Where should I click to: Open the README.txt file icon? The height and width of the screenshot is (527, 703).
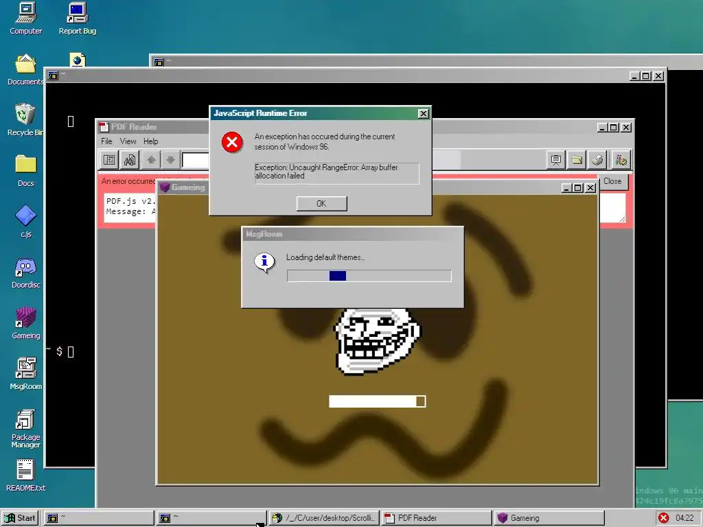point(25,476)
